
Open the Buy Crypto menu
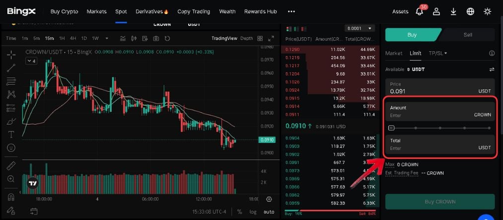tap(64, 11)
